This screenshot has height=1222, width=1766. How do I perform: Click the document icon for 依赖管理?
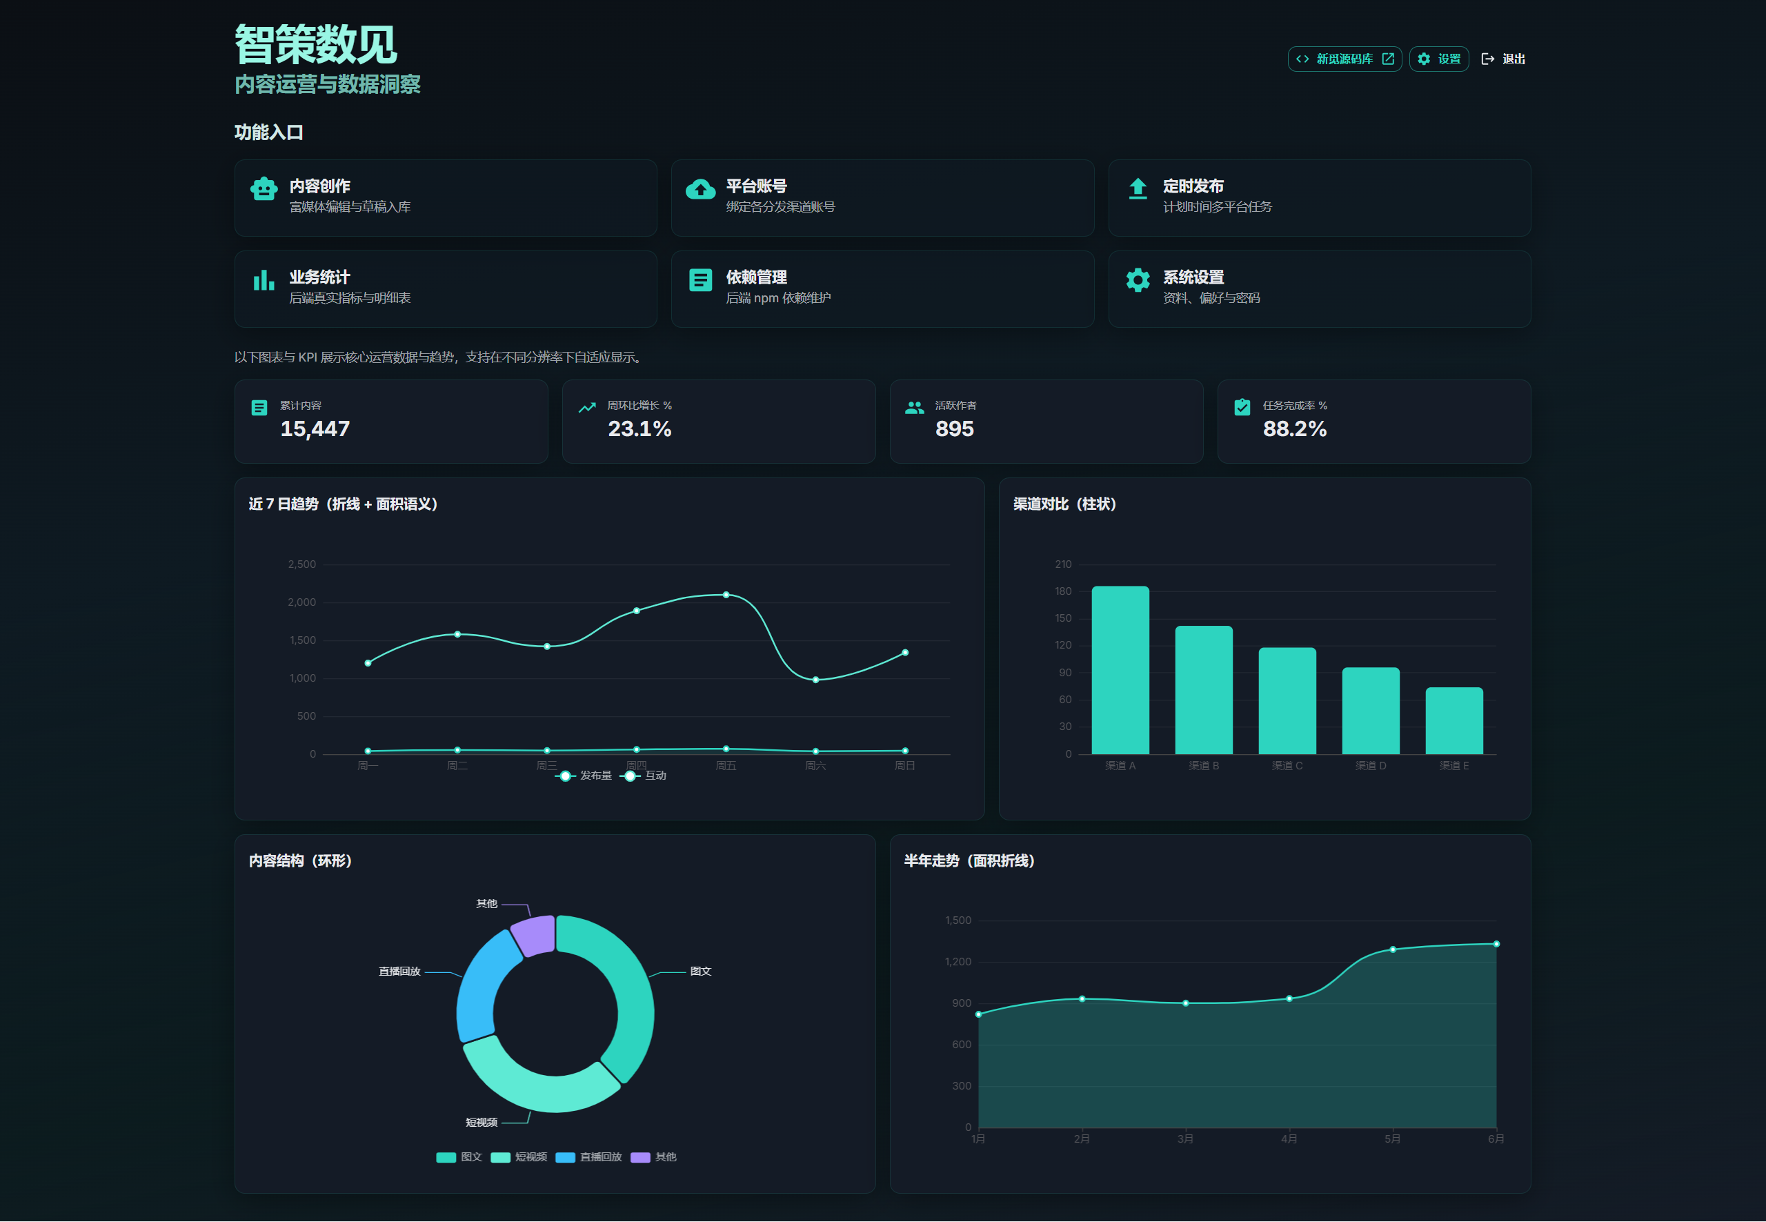tap(700, 280)
